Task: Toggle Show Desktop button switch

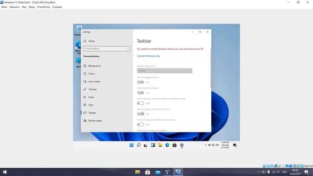Action: [140, 93]
